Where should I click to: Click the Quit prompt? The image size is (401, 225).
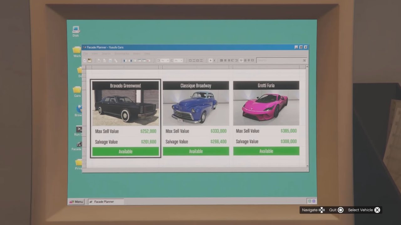coord(336,210)
